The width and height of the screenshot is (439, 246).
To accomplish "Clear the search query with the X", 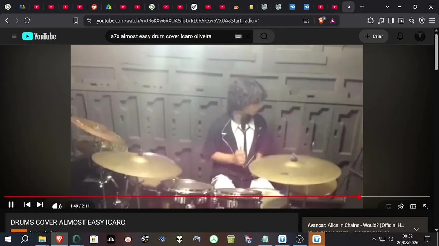I will 247,36.
